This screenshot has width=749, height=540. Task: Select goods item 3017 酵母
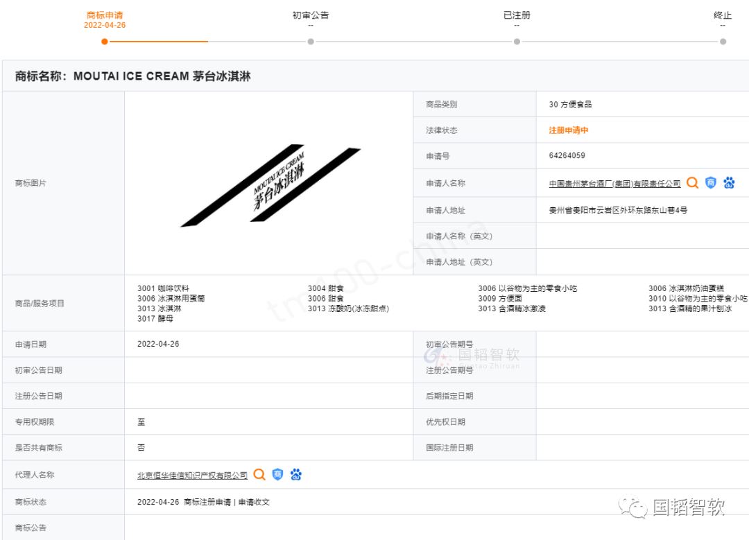pos(155,318)
